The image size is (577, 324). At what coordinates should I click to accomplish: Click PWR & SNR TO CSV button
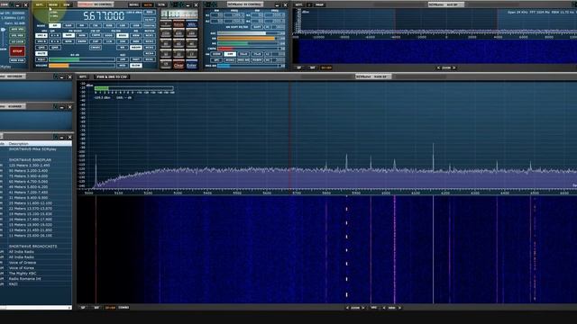coord(112,76)
